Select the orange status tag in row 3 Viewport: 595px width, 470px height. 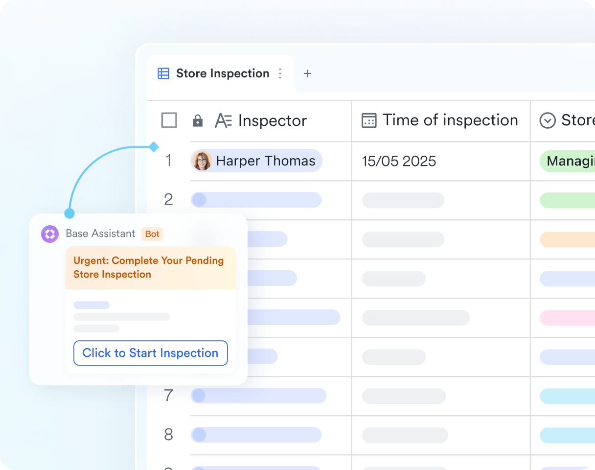568,239
